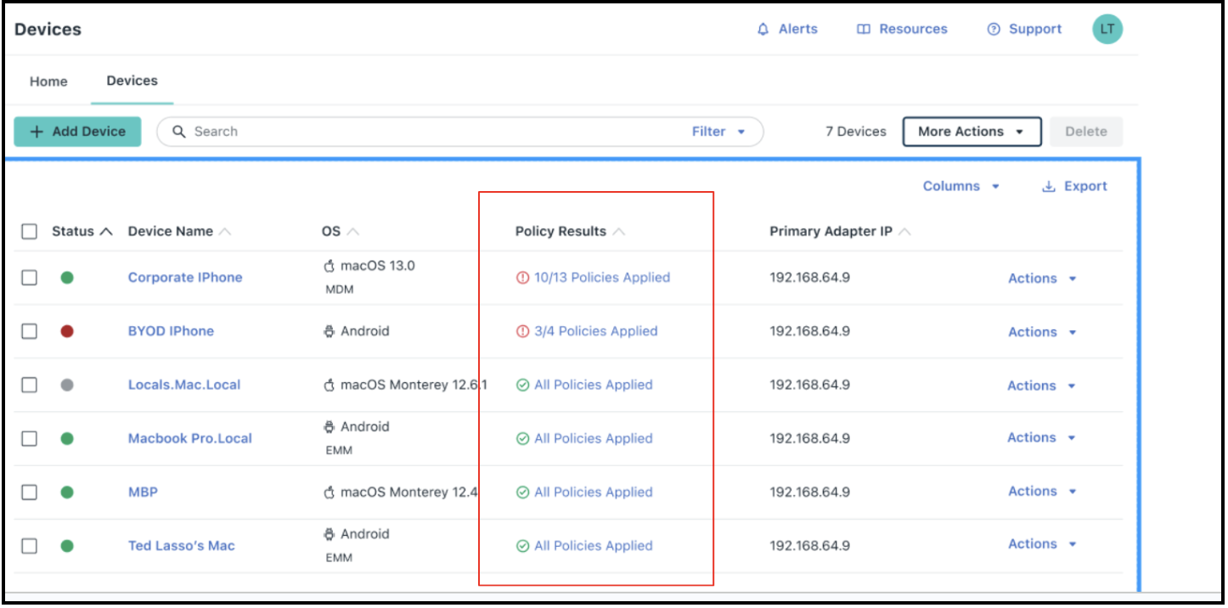Click into the Search input field
This screenshot has height=608, width=1228.
[x=425, y=132]
